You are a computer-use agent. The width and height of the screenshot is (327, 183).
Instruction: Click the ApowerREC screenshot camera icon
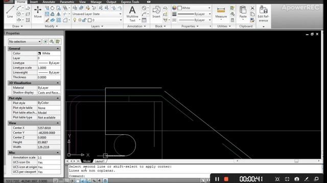[x=296, y=179]
